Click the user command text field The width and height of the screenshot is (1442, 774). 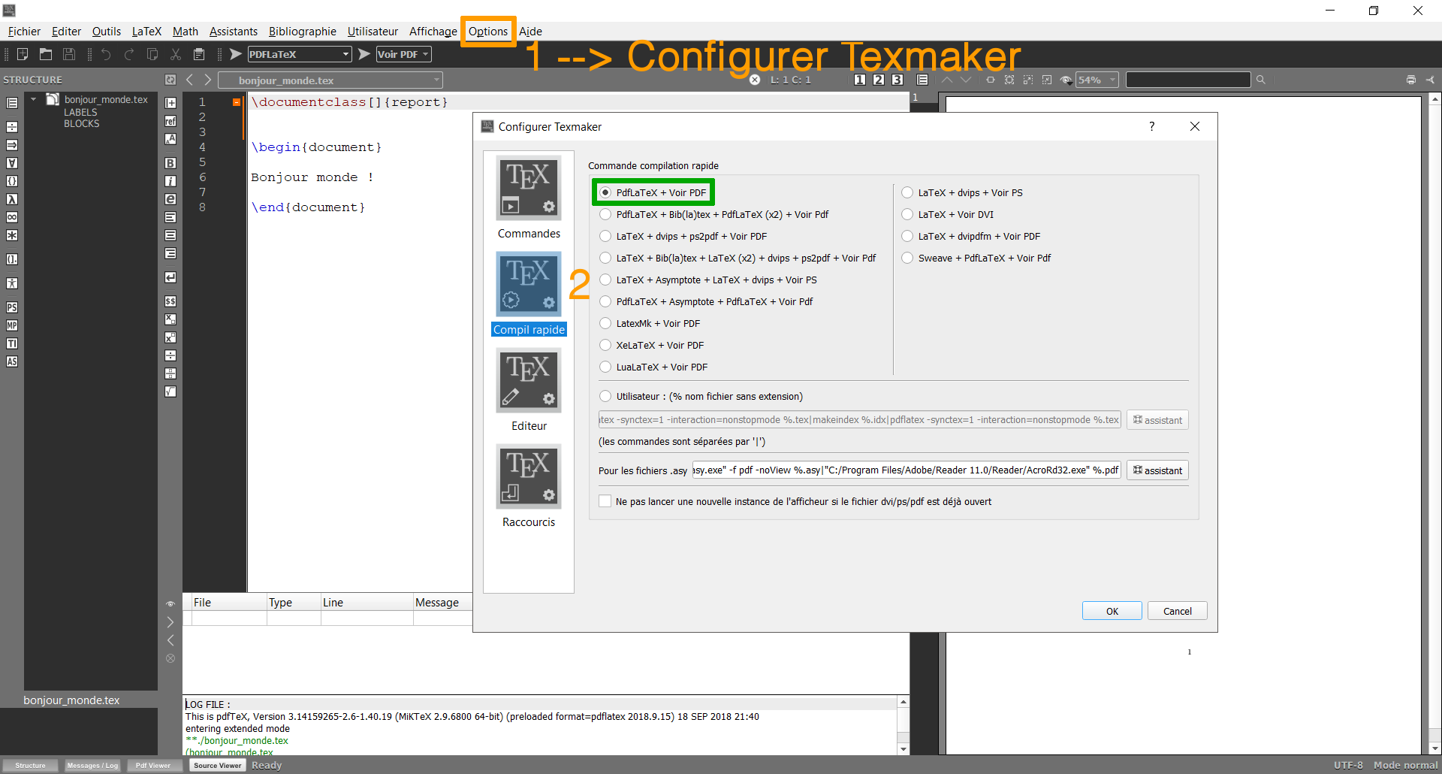click(859, 420)
